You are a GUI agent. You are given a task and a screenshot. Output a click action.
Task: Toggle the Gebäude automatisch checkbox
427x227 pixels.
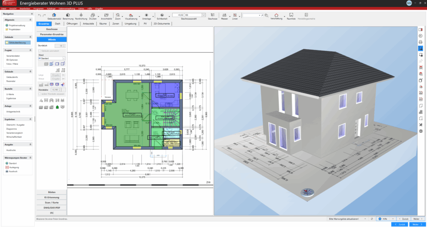point(40,50)
